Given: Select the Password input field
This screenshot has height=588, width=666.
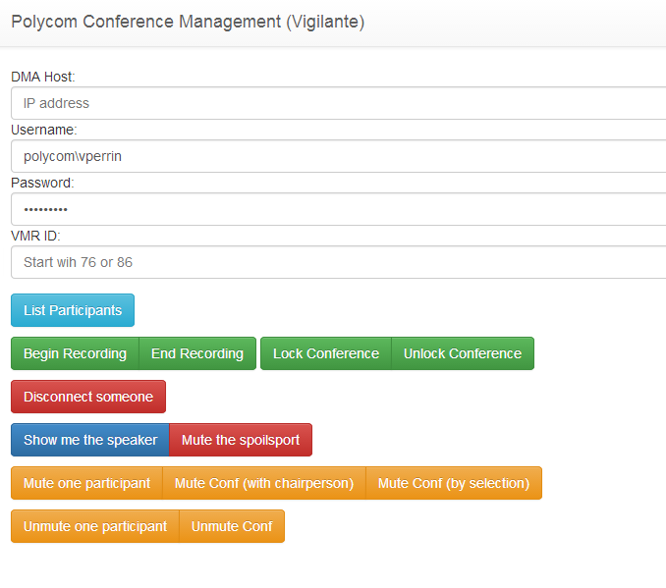Looking at the screenshot, I should [339, 209].
